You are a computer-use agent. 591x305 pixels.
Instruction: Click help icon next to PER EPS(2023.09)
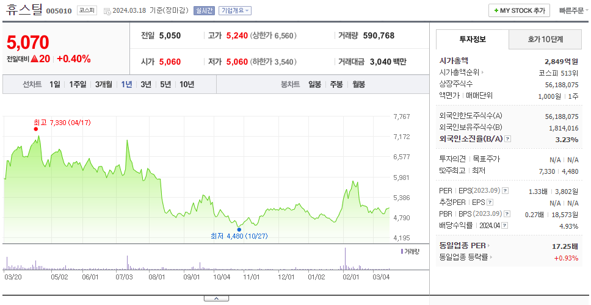click(x=506, y=190)
